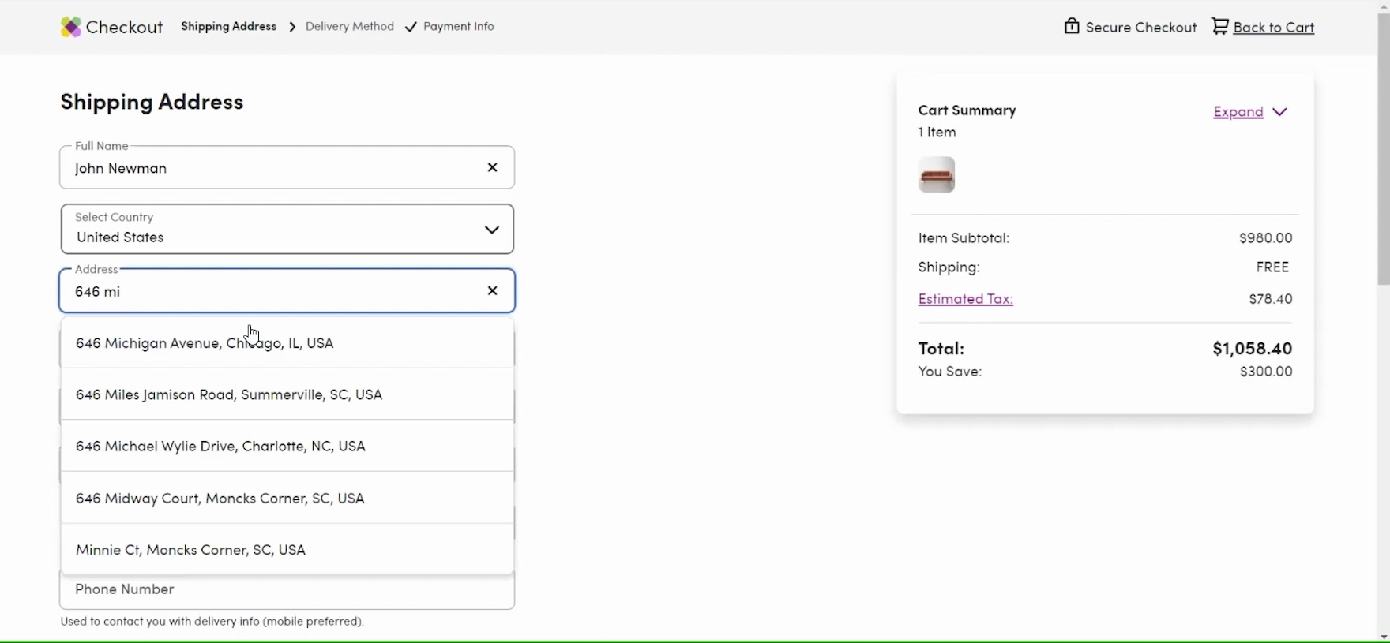
Task: Click the Wayfair logo icon
Action: (70, 28)
